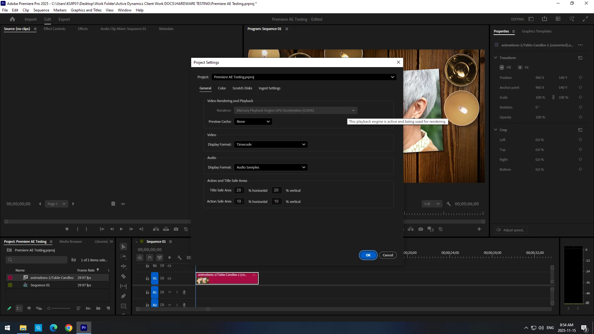Screen dimensions: 594x334
Task: Toggle Position keyframe diamond in Properties
Action: point(580,78)
